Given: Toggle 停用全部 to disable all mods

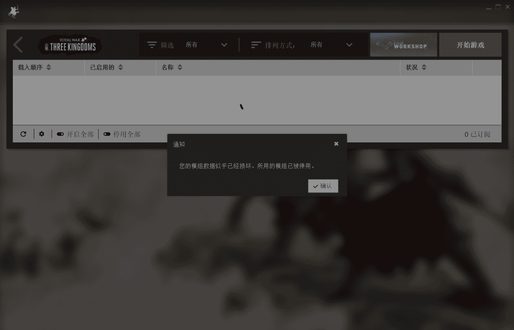Looking at the screenshot, I should click(125, 134).
